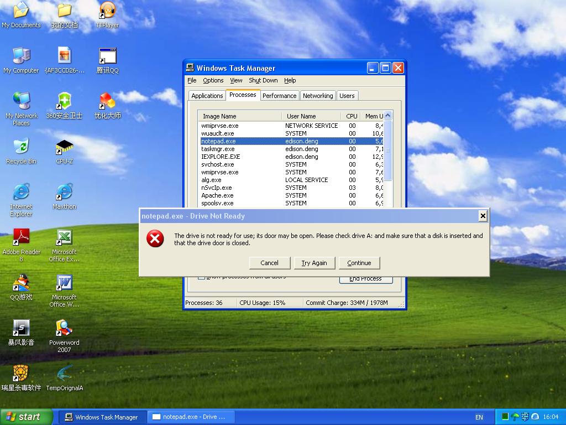Viewport: 566px width, 425px height.
Task: Select the wuauclt.exe process row
Action: click(x=292, y=133)
